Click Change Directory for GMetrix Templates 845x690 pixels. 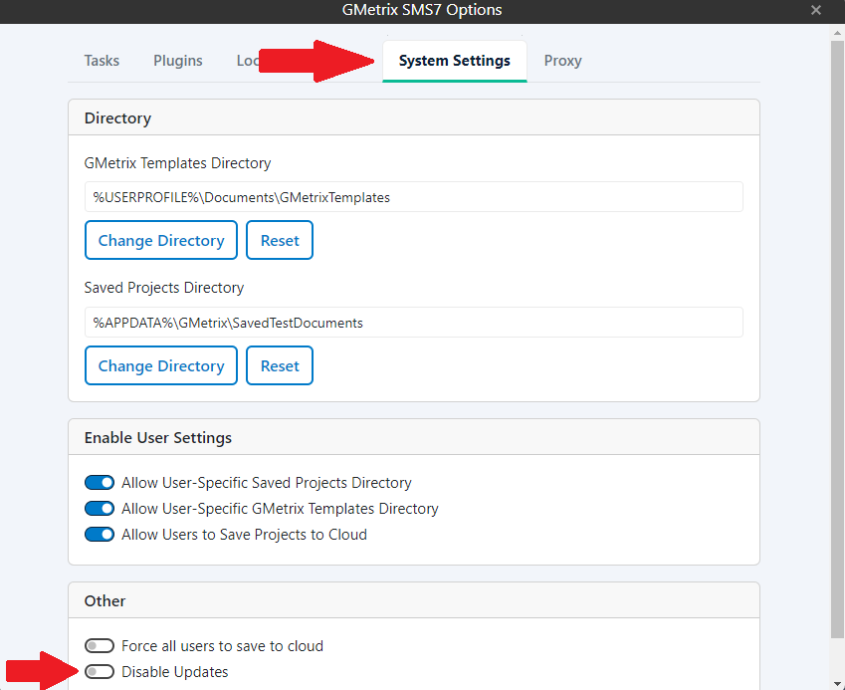click(161, 240)
